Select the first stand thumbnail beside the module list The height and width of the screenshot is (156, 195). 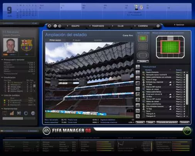tap(138, 67)
